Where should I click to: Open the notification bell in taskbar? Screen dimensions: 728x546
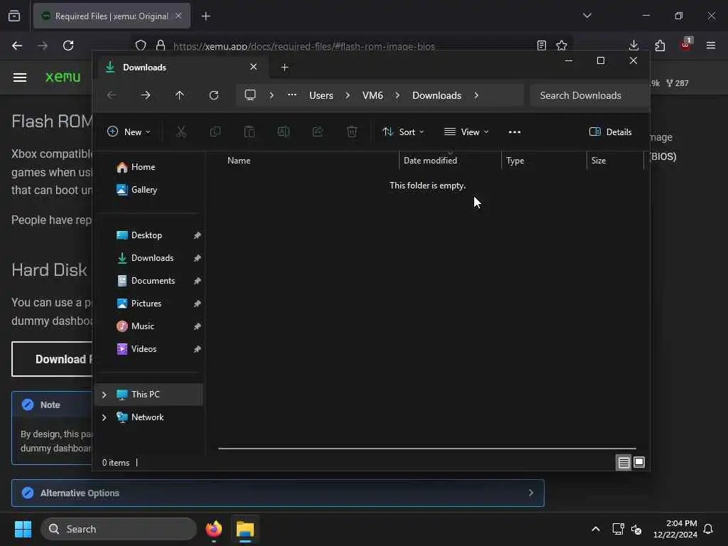(709, 529)
